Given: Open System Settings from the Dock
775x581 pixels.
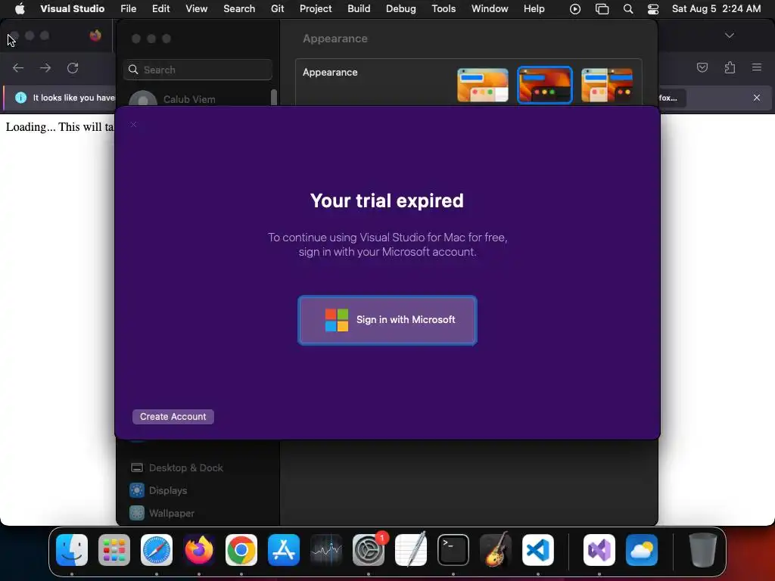Looking at the screenshot, I should click(369, 550).
